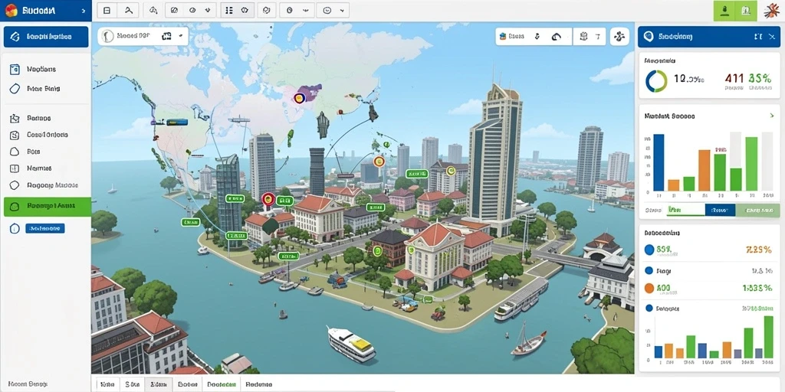Click the square panel layout icon in top toolbar
The width and height of the screenshot is (785, 392).
[106, 10]
